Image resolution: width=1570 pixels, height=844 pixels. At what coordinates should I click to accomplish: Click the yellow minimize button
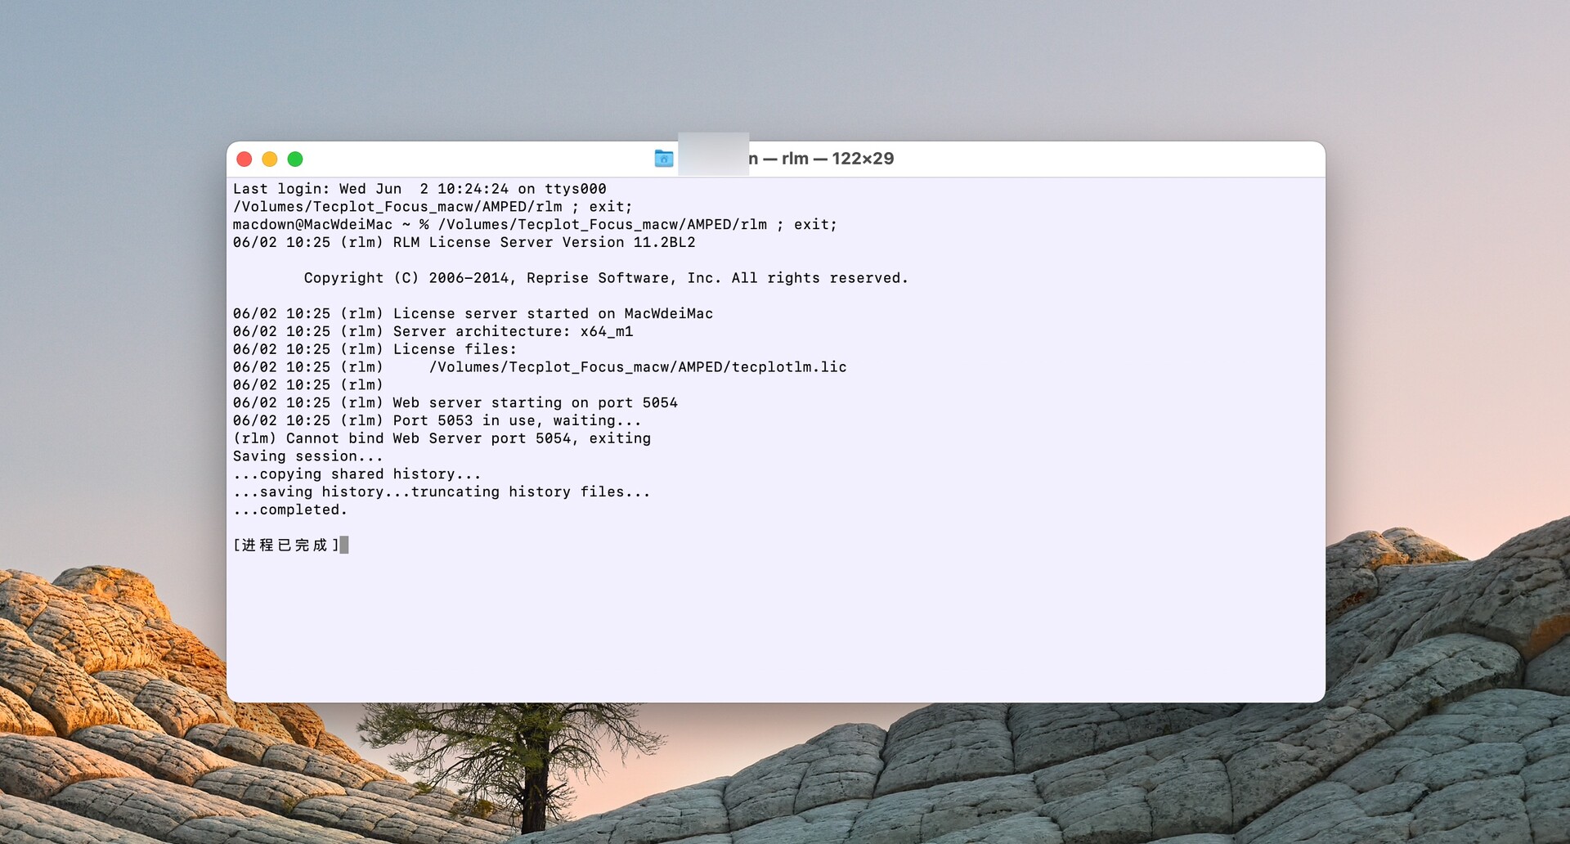coord(270,159)
